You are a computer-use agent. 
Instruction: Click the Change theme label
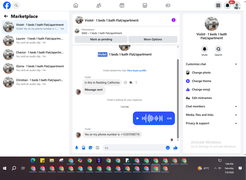[202, 81]
